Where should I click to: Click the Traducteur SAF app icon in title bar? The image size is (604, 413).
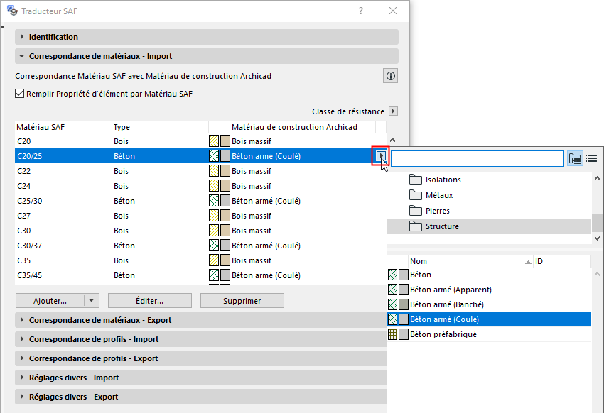[12, 11]
